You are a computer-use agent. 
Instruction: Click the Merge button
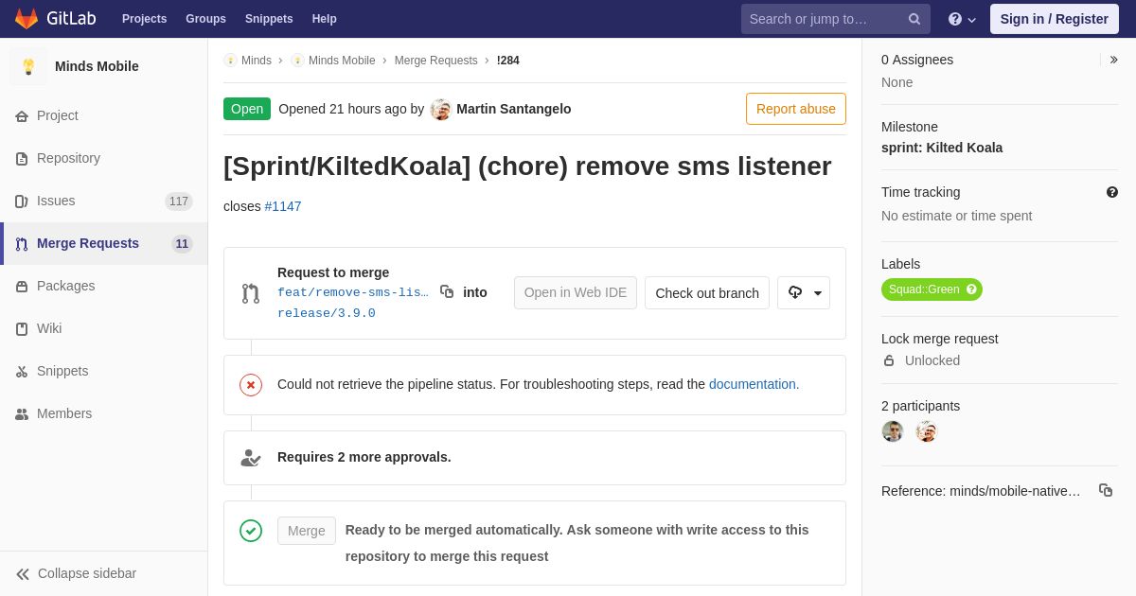click(x=307, y=531)
